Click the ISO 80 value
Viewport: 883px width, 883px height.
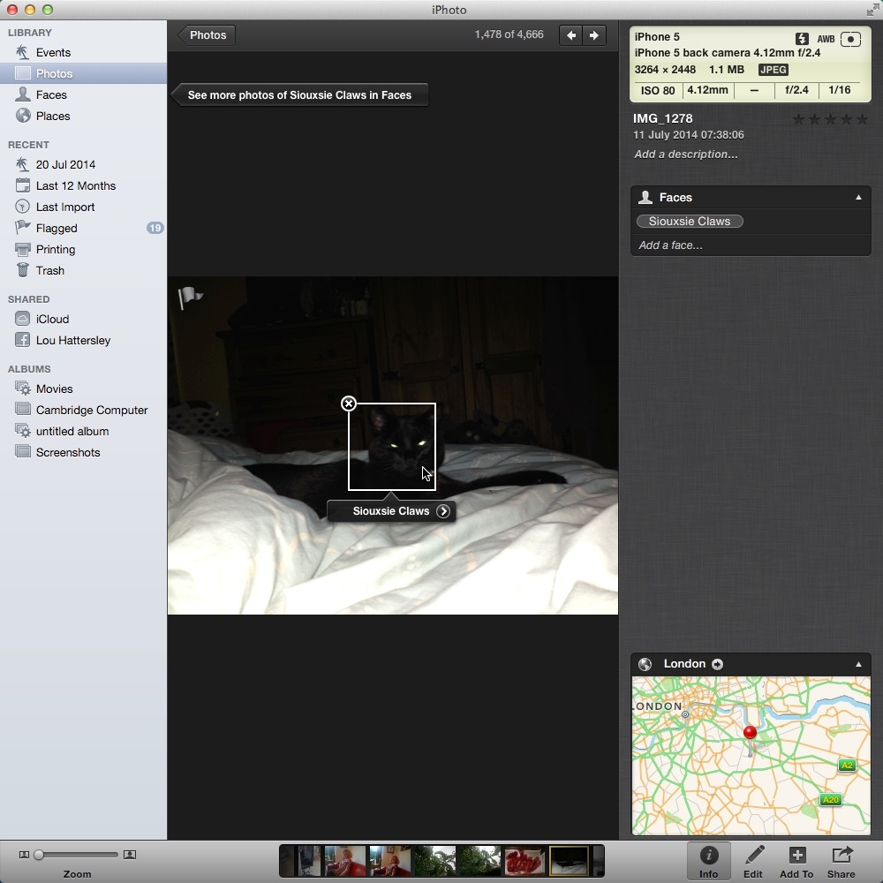point(657,90)
